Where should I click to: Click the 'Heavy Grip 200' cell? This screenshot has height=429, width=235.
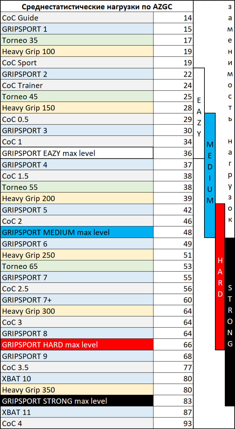coord(77,198)
